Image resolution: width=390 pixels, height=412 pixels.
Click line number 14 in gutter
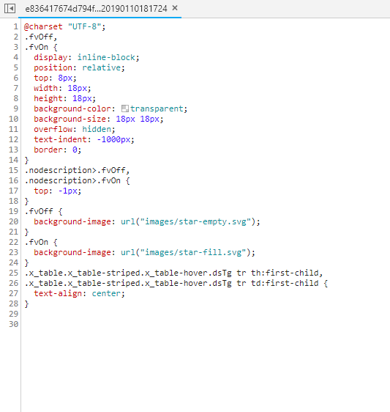point(14,160)
